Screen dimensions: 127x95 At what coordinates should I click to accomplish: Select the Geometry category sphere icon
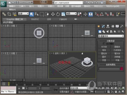point(100,31)
